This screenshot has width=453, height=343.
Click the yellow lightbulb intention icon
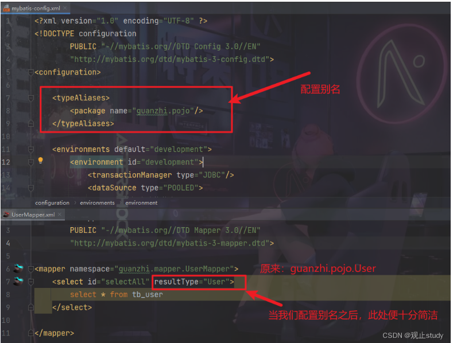[40, 161]
